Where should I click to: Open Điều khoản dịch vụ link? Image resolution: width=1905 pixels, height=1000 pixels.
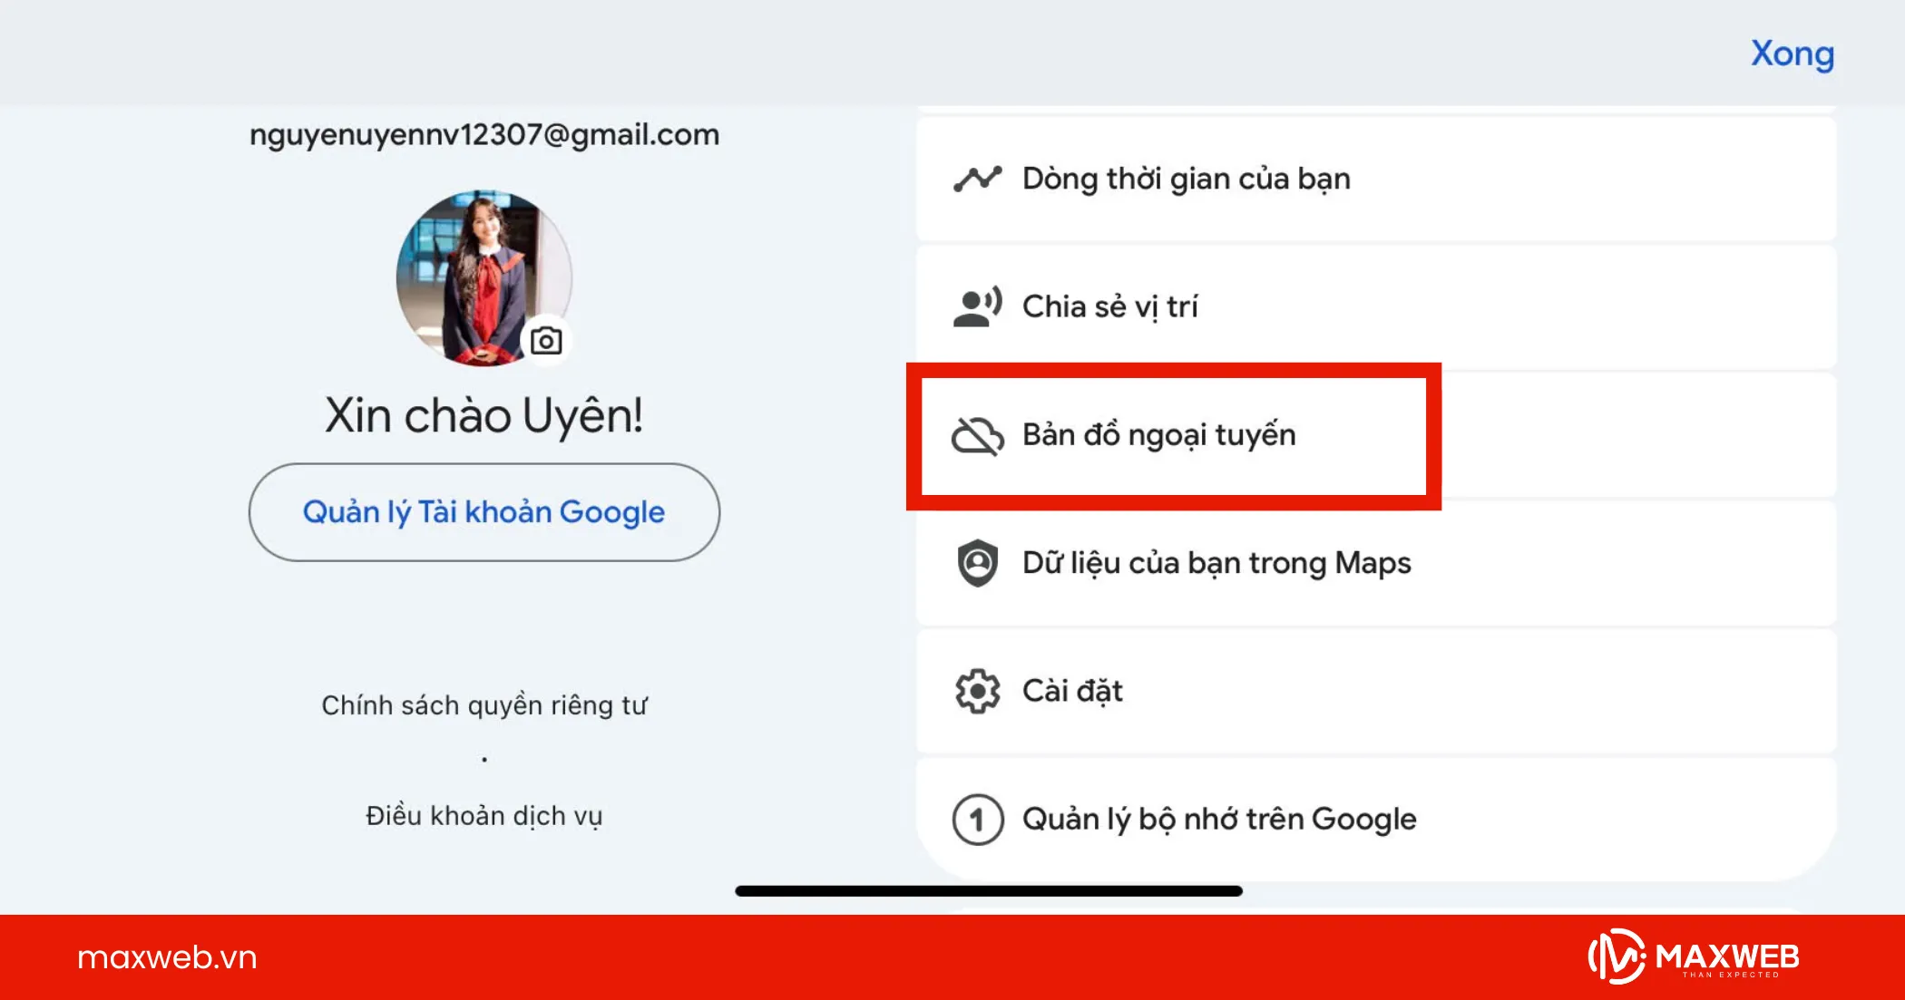tap(484, 814)
